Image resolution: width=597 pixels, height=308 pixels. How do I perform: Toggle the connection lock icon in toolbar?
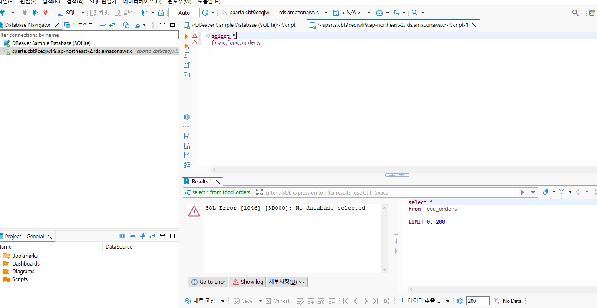tap(161, 13)
